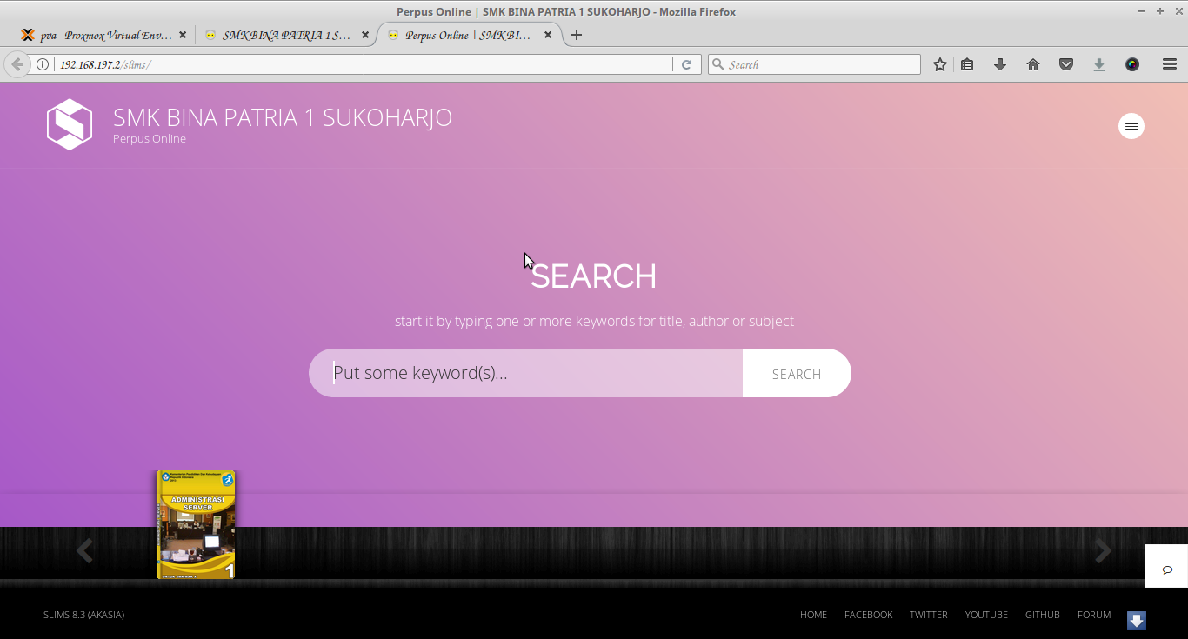Open a new tab with plus button
1188x639 pixels.
577,35
